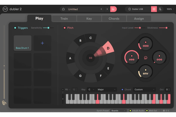
Task: Open the Synth Preset Boards dropdown
Action: tap(119, 111)
